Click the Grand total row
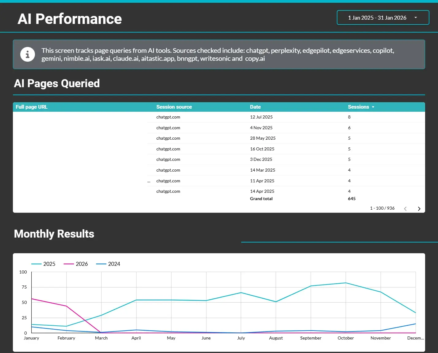The height and width of the screenshot is (353, 438). coord(261,199)
